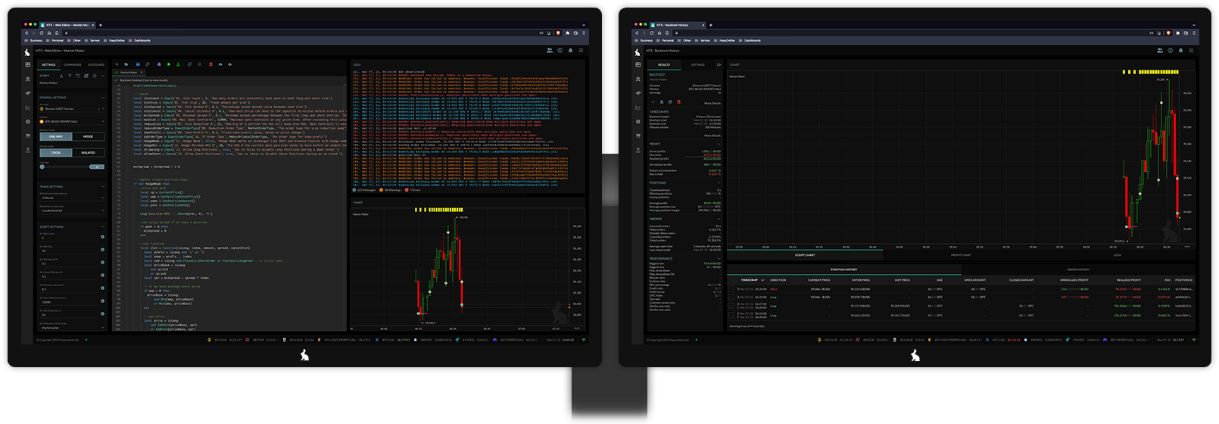Toggle the 221 Messages log filter
This screenshot has width=1219, height=424.
(x=364, y=190)
